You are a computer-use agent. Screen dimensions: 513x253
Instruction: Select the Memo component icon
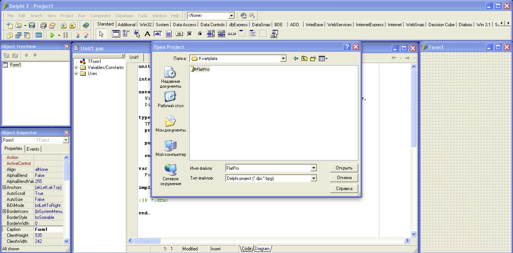point(169,34)
